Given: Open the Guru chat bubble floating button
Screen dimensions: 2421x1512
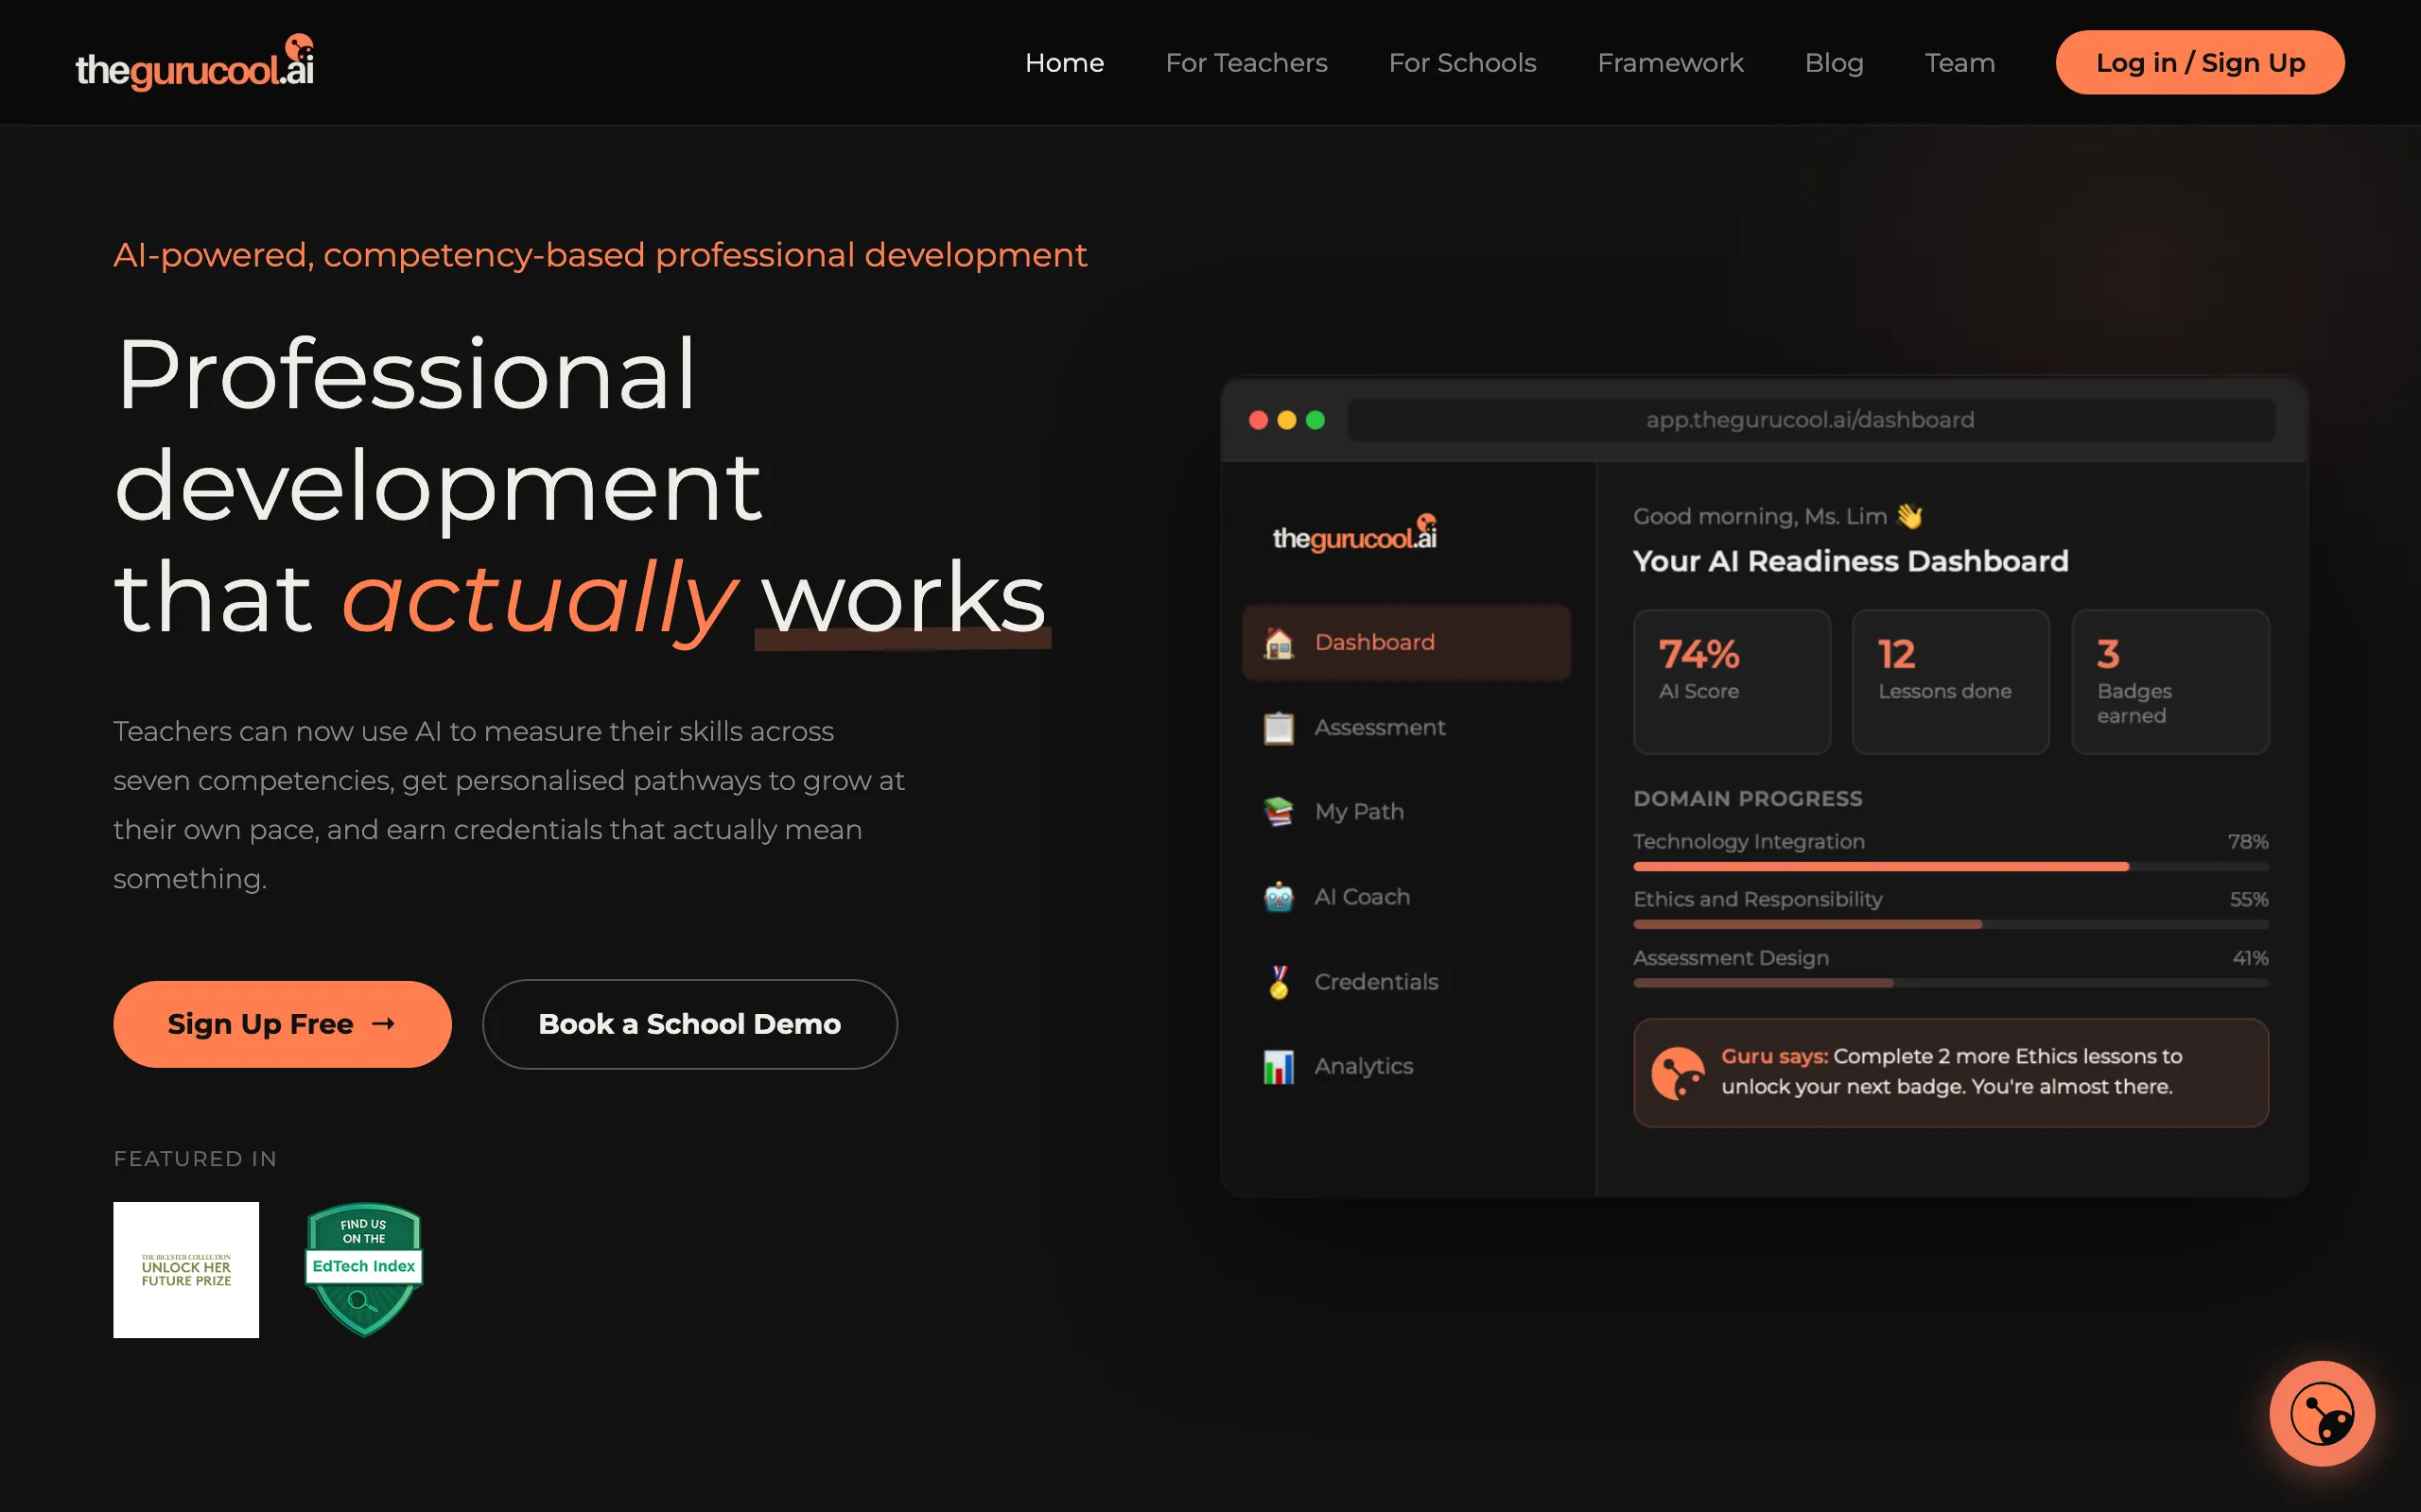Looking at the screenshot, I should coord(2321,1413).
